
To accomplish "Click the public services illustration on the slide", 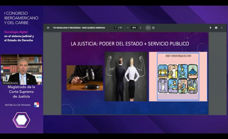I will [178, 76].
